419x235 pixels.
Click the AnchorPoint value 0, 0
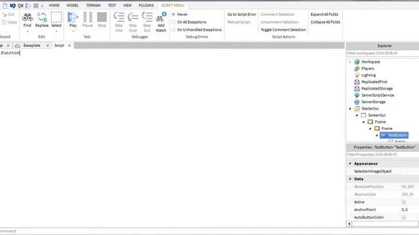click(x=405, y=210)
